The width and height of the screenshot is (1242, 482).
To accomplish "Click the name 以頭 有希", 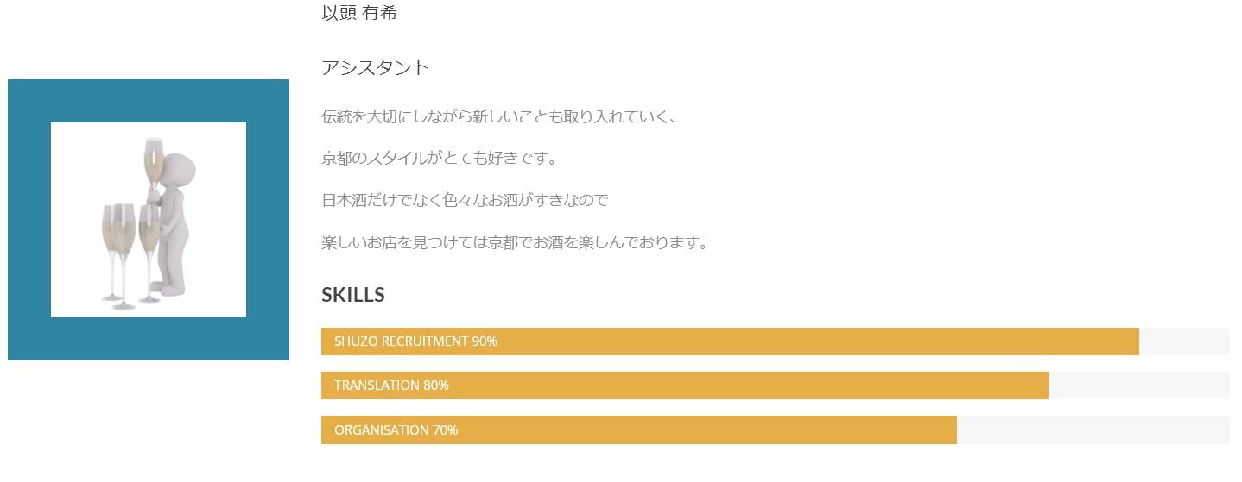I will 358,13.
